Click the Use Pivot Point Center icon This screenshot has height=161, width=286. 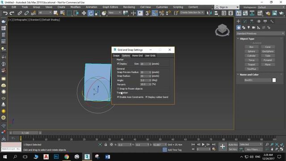click(x=126, y=13)
